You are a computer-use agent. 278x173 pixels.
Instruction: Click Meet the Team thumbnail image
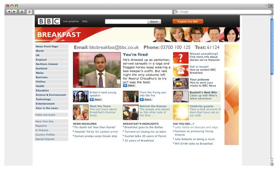81,112
